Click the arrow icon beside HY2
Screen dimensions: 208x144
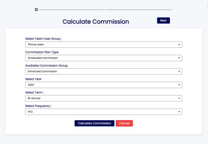tap(179, 112)
